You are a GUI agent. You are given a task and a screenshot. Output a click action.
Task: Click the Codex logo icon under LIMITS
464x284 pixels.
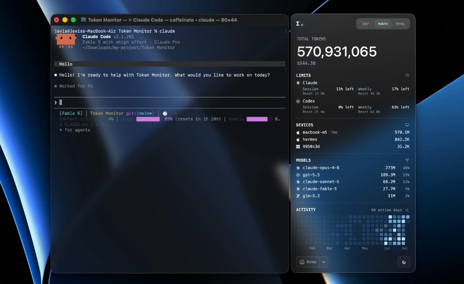point(298,101)
